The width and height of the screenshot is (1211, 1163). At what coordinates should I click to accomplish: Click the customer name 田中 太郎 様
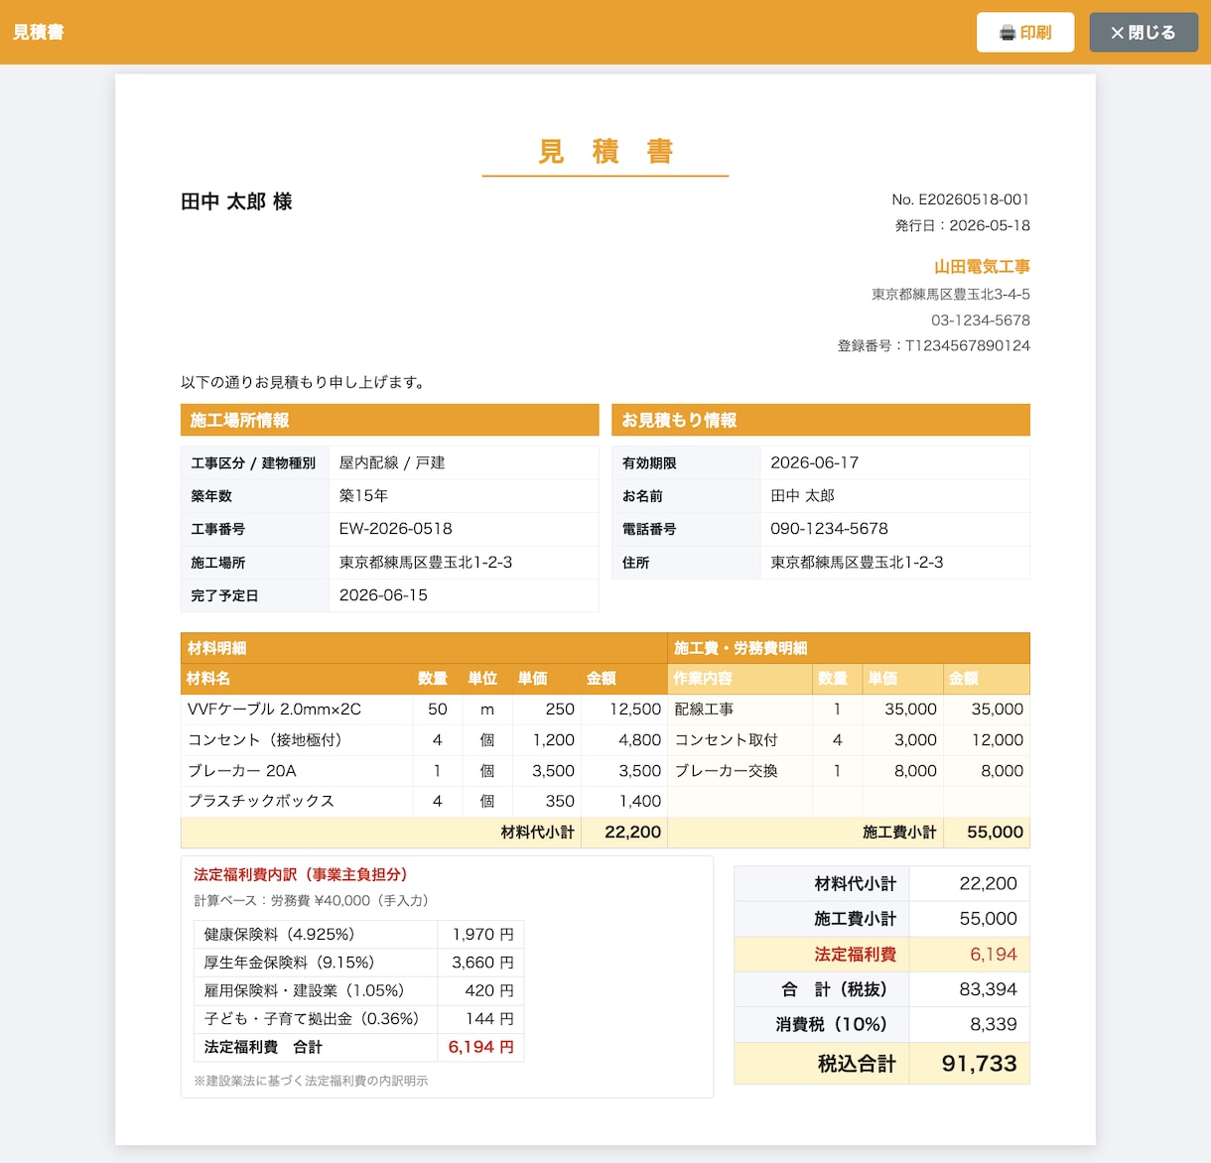(x=236, y=201)
